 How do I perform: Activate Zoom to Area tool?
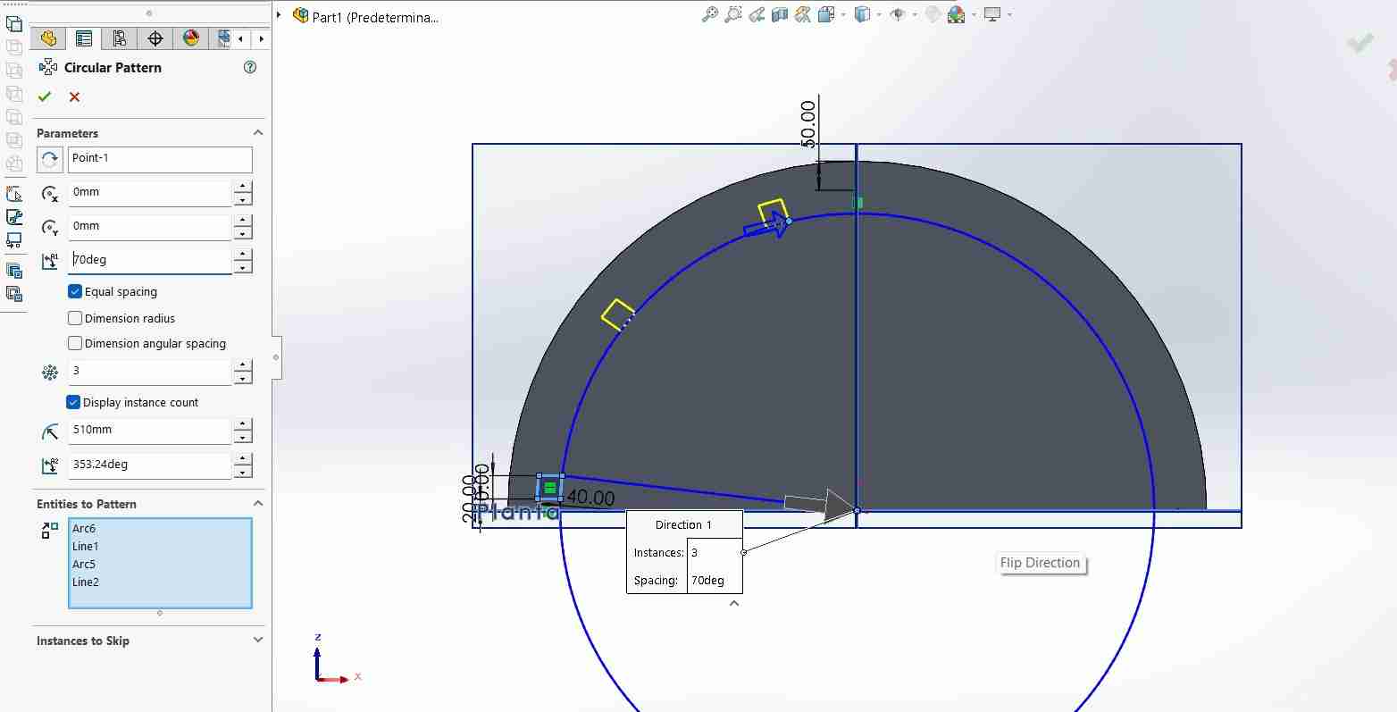(733, 14)
